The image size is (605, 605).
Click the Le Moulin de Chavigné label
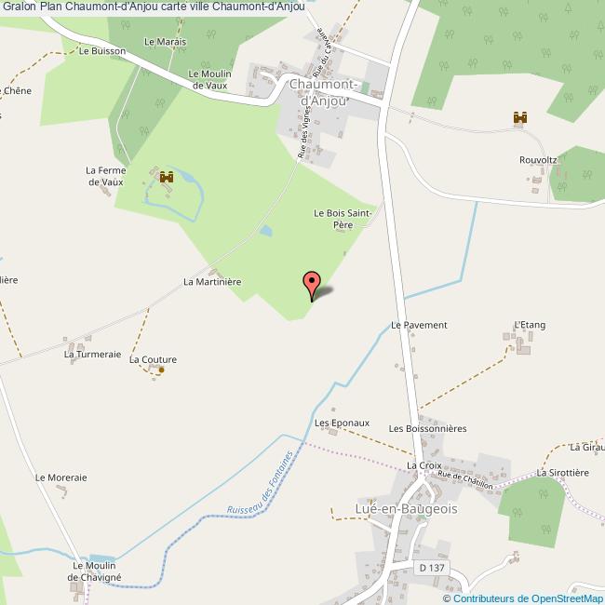(94, 571)
